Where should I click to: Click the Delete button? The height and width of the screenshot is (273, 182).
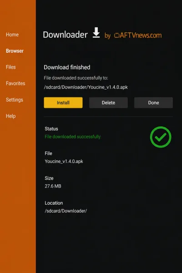point(108,103)
